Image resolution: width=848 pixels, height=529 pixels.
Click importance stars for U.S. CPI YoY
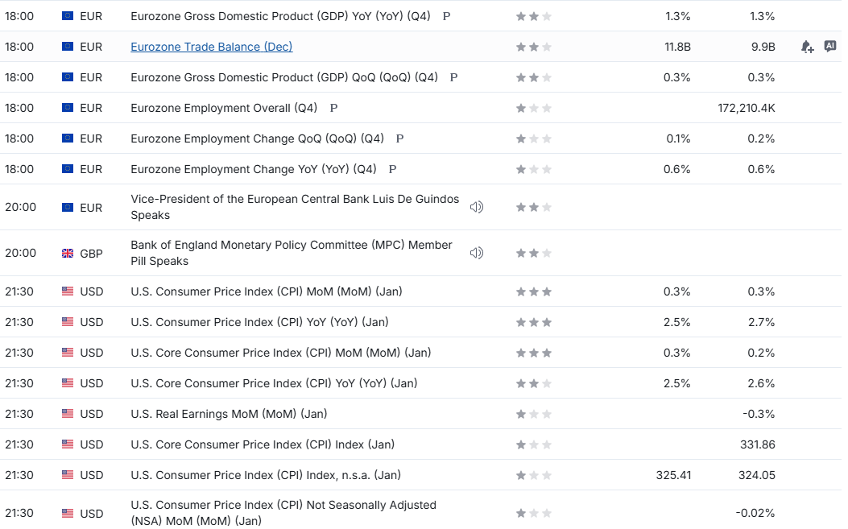(x=534, y=322)
